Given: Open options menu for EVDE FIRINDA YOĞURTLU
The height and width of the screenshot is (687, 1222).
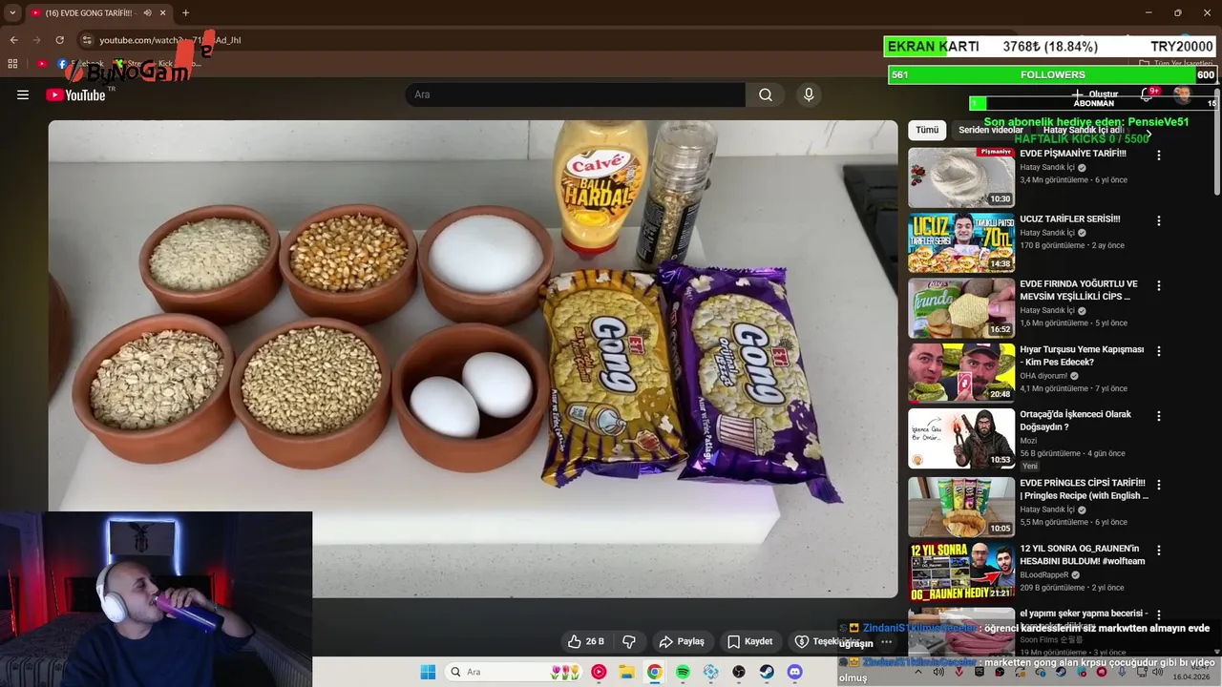Looking at the screenshot, I should pyautogui.click(x=1159, y=285).
